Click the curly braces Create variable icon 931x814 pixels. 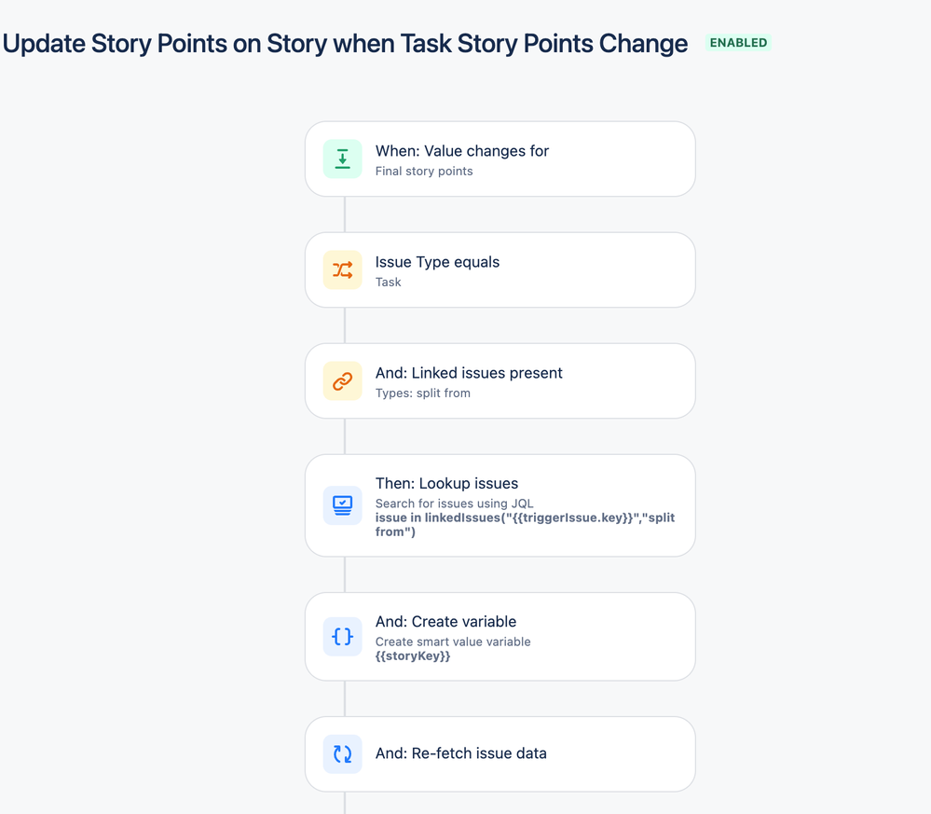[343, 636]
